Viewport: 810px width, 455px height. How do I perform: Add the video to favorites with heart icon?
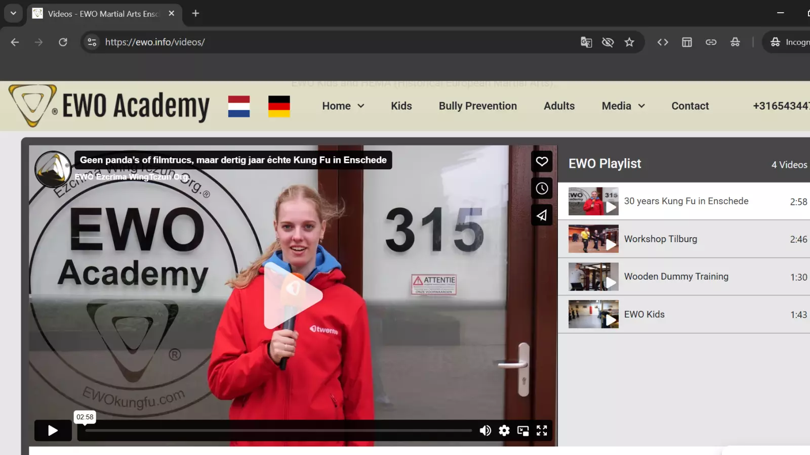[x=542, y=161]
